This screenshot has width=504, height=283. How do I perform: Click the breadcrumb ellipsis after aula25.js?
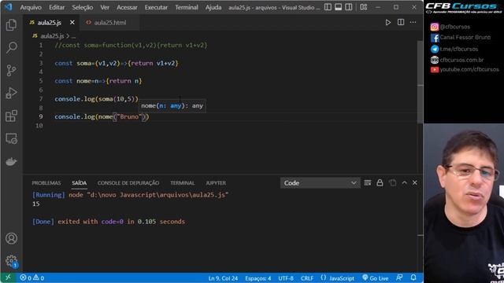[73, 36]
